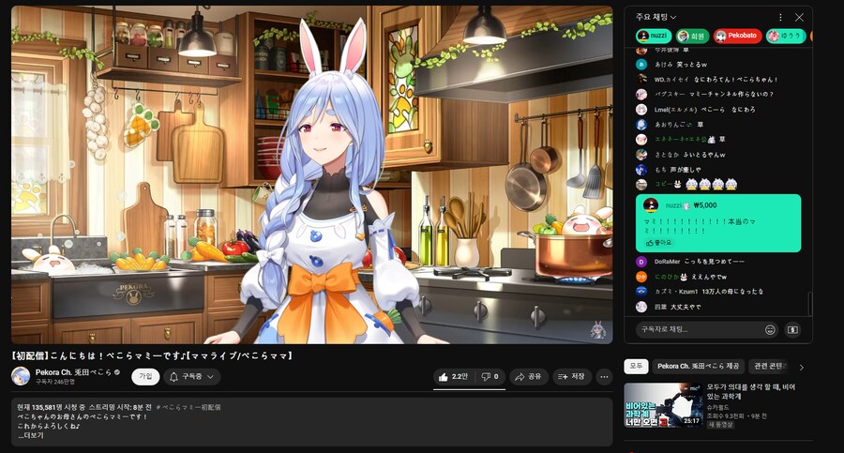Open Pekora Ch. channel avatar
This screenshot has height=453, width=844.
coord(20,376)
